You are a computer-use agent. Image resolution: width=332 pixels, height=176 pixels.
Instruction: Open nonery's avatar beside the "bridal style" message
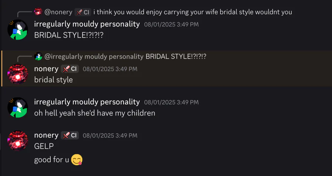point(18,74)
